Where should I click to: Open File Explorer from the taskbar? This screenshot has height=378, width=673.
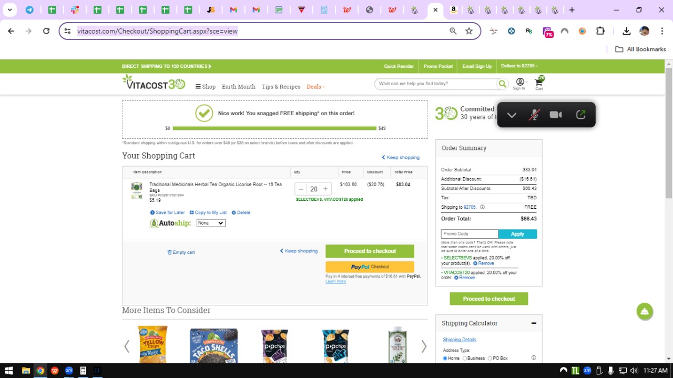(26, 371)
